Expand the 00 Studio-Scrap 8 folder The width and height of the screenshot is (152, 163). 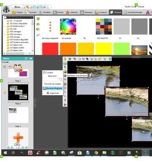point(5,26)
